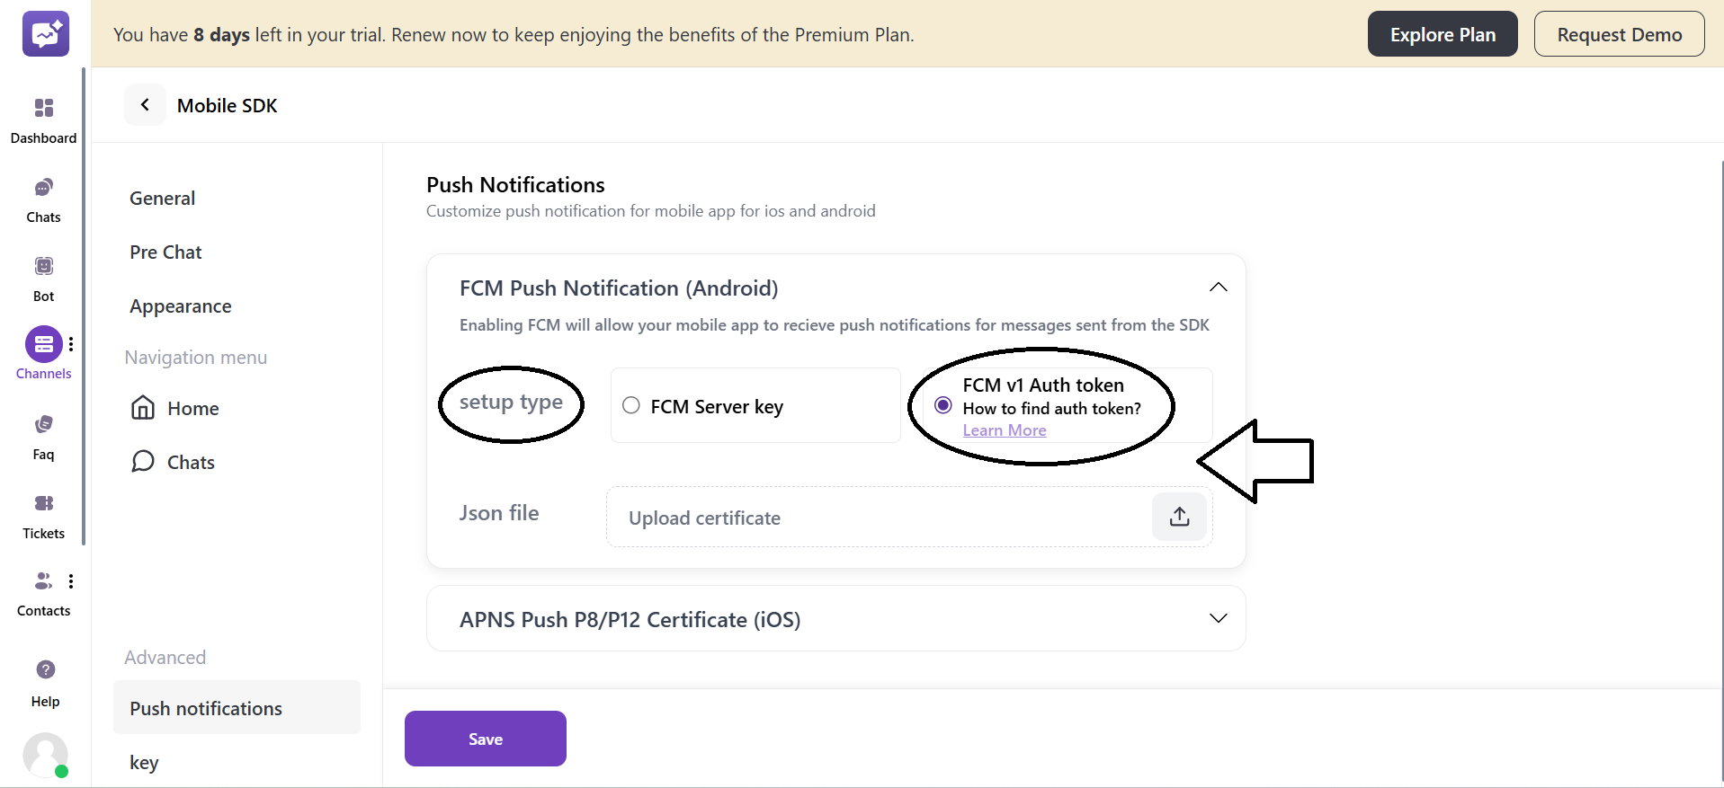This screenshot has width=1724, height=788.
Task: Select the FCM Server key option
Action: point(630,405)
